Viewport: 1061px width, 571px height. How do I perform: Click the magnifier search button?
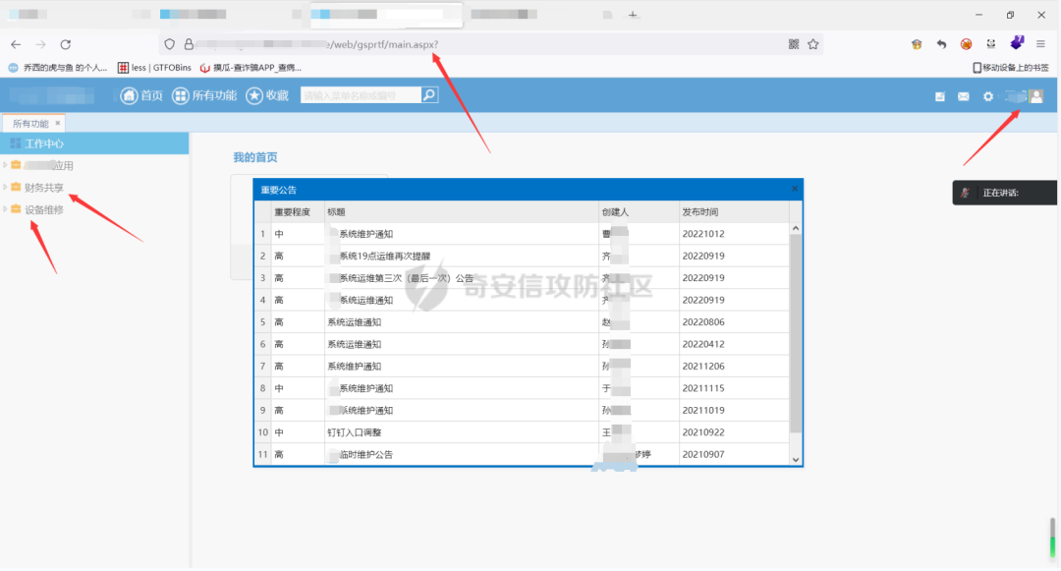(x=429, y=95)
